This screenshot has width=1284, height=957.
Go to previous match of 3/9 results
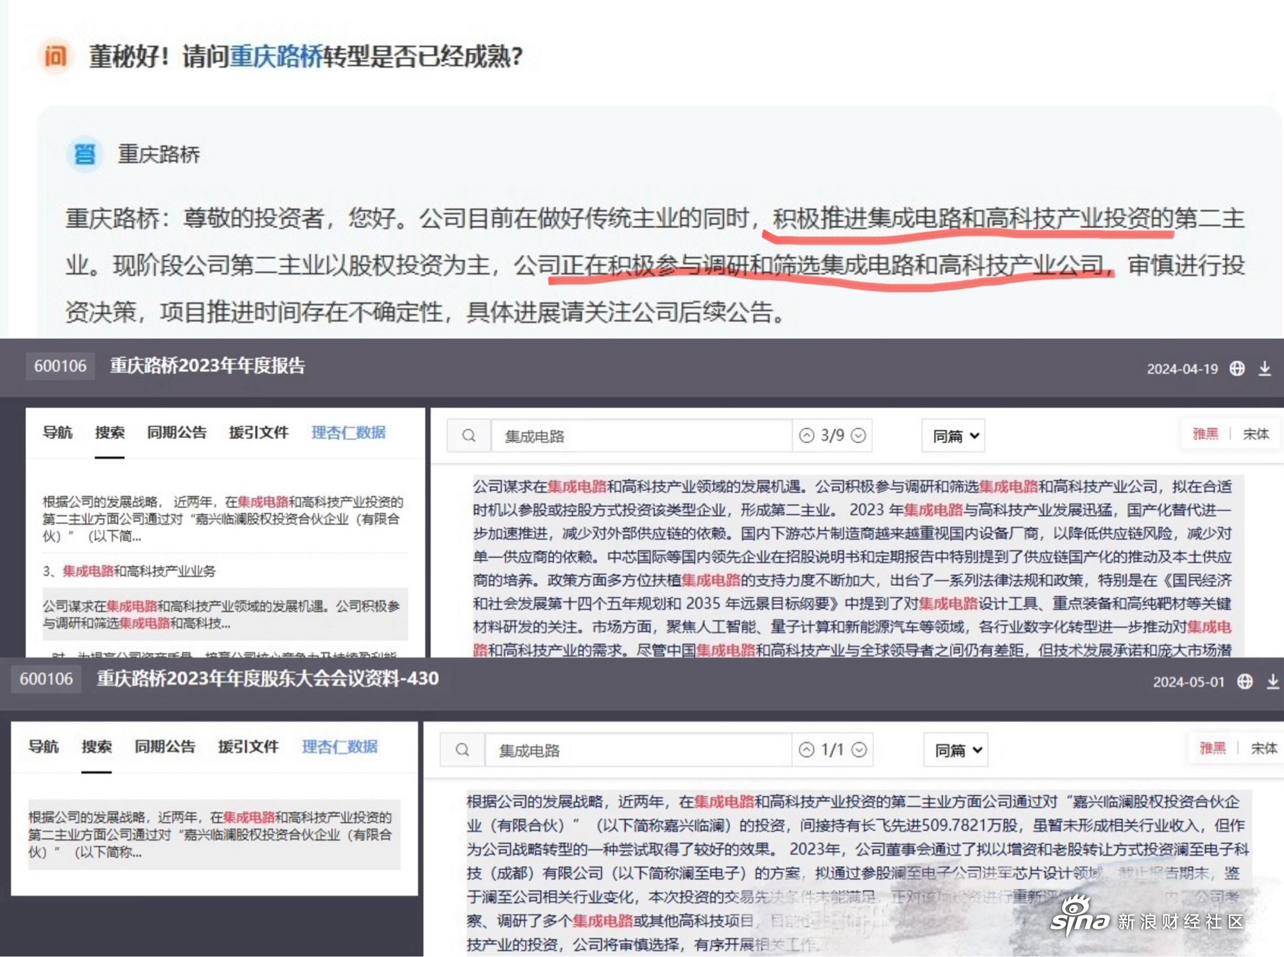[806, 435]
